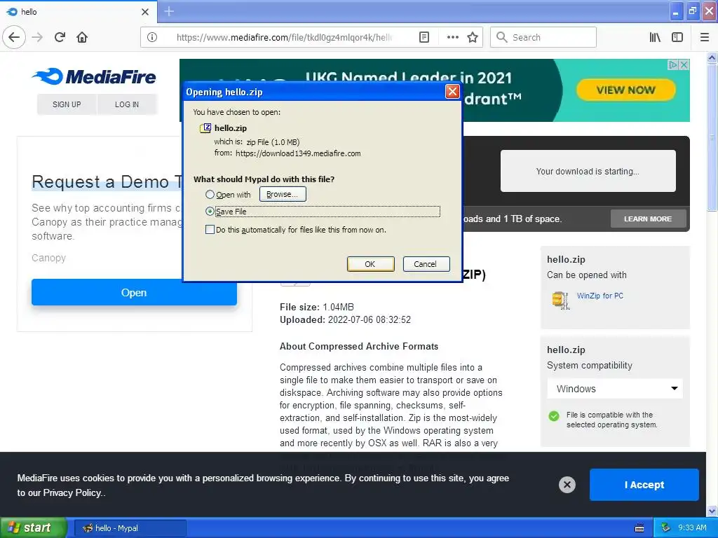Click the network tray icon
Screen dimensions: 718x538
[x=666, y=528]
